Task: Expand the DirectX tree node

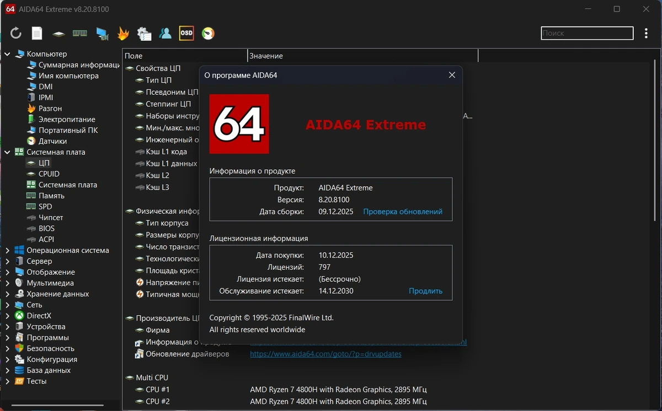Action: click(x=7, y=316)
